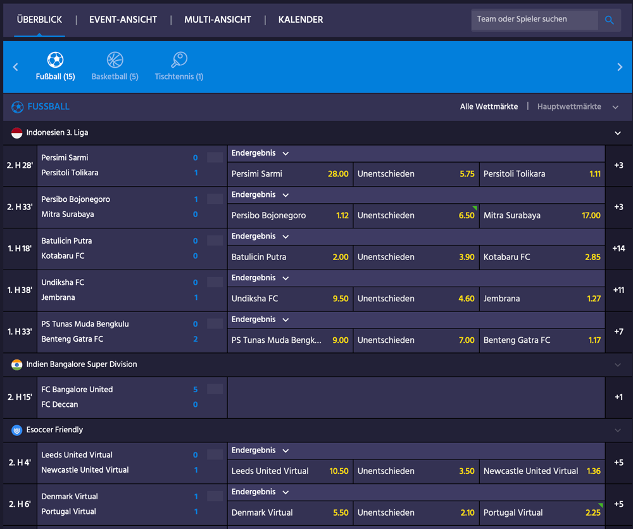Screen dimensions: 633x529
Task: Click the search magnifier icon
Action: click(609, 20)
